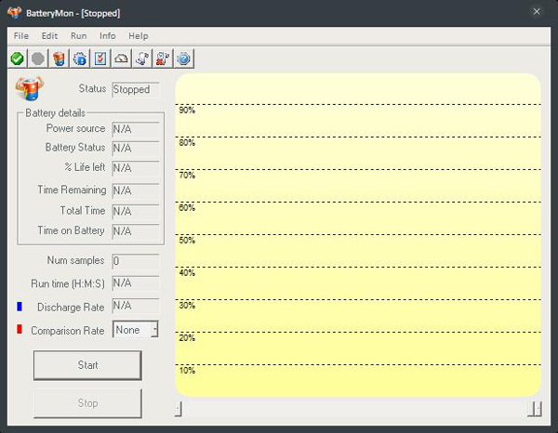Click the gray stop monitoring octagon icon
558x433 pixels.
[x=38, y=59]
